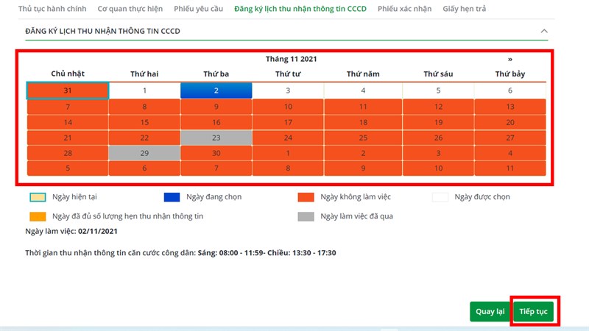This screenshot has width=589, height=331.
Task: Open the Thủ tục hành chính tab
Action: coord(52,9)
